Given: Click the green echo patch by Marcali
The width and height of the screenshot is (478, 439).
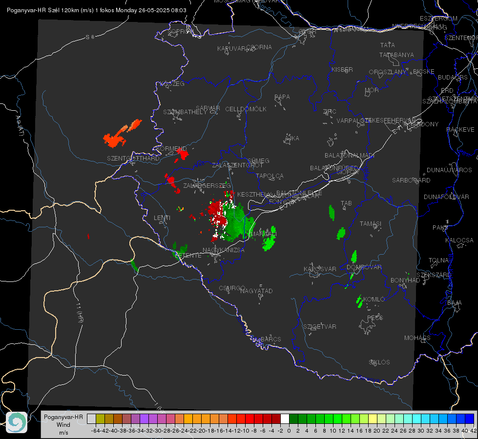Looking at the screenshot, I should (270, 239).
